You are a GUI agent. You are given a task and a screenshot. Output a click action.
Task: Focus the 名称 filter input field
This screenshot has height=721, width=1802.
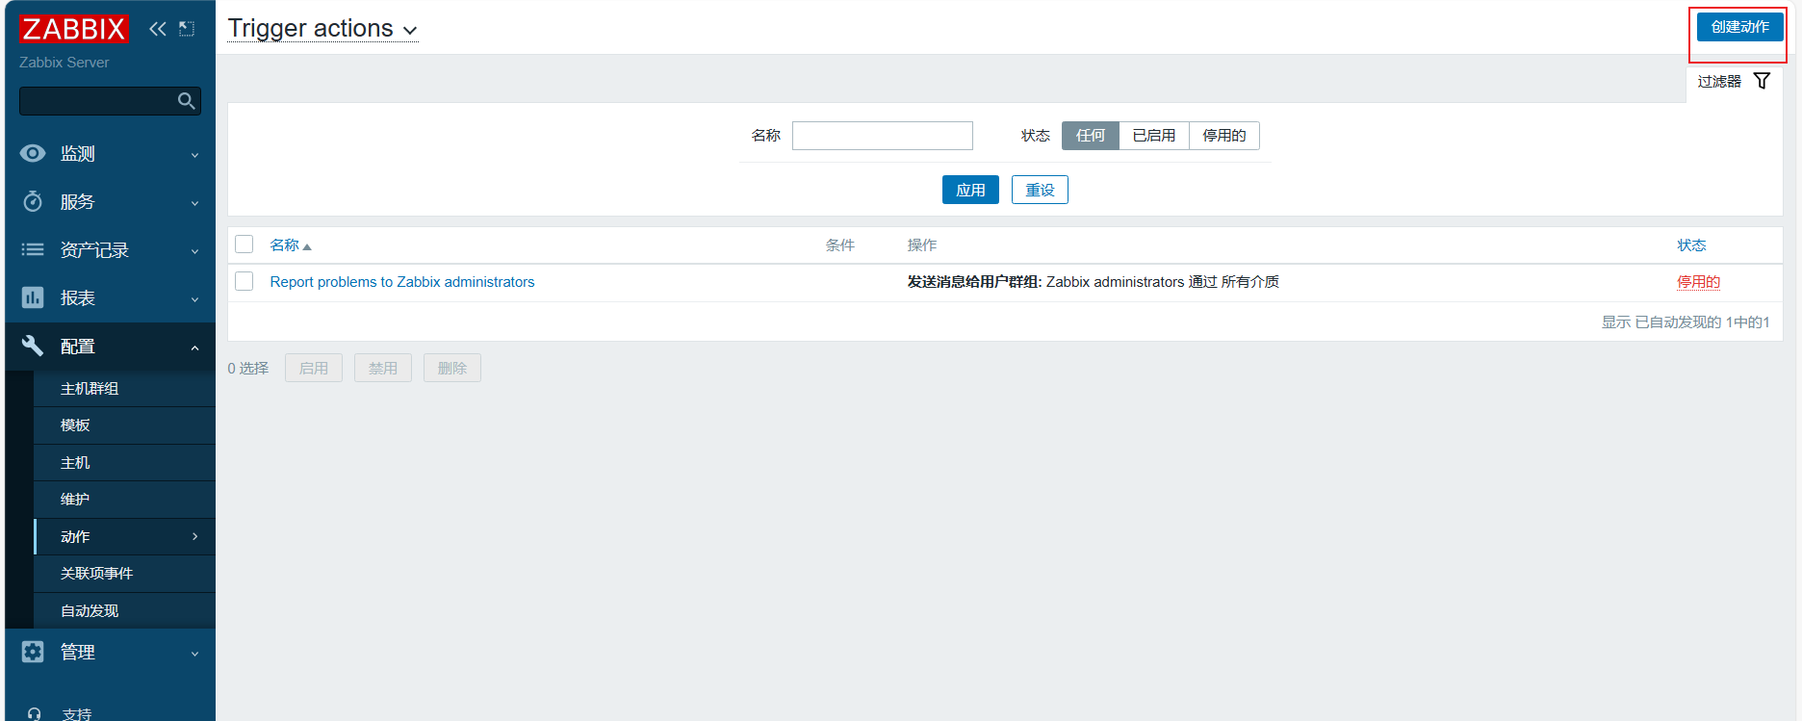point(883,136)
